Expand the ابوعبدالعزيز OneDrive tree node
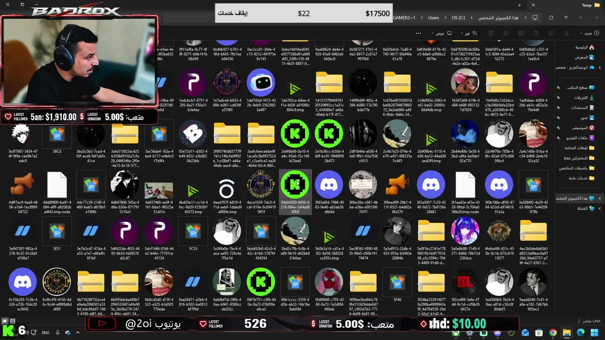This screenshot has width=605, height=340. [x=600, y=68]
